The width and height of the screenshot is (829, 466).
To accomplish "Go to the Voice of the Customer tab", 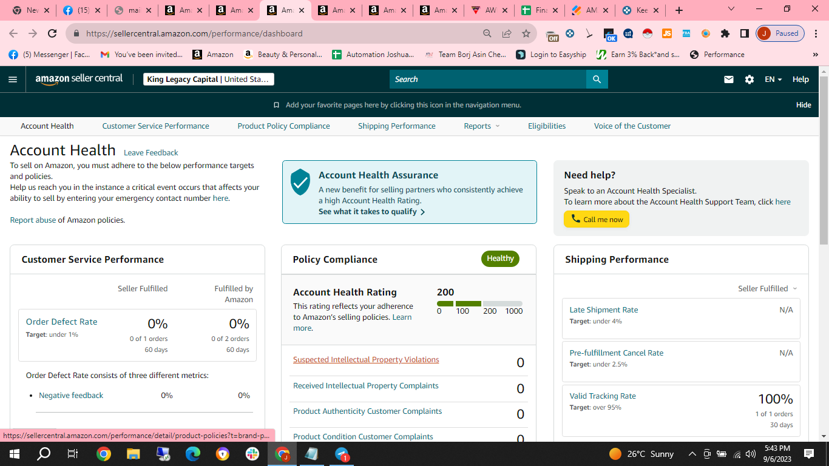I will point(632,126).
